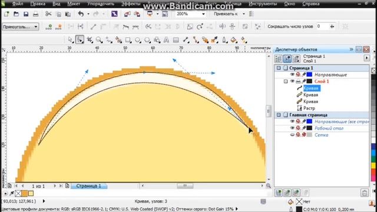Open the Макет menu
Screen dimensions: 377x212
(74, 4)
